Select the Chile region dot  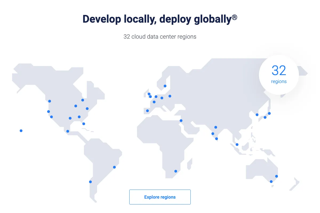tap(90, 182)
